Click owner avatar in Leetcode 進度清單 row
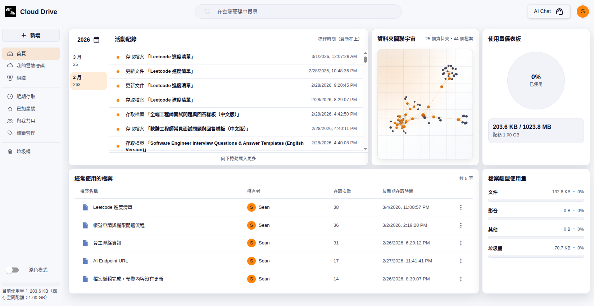This screenshot has height=306, width=594. 251,207
